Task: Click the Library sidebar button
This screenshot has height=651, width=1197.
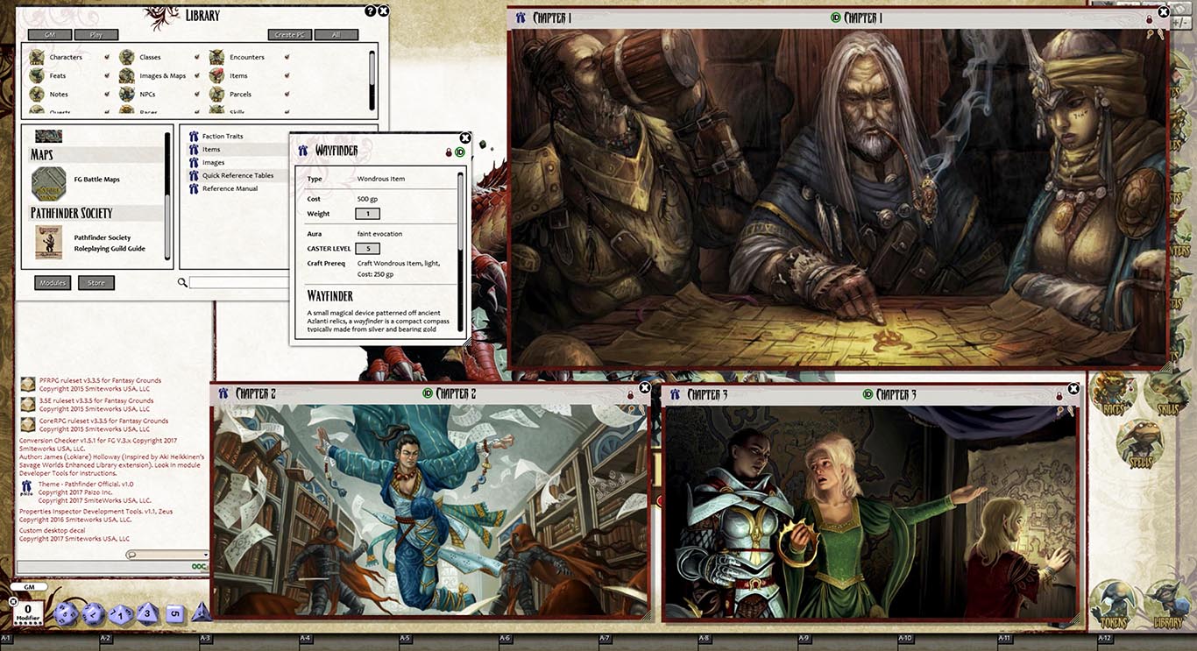Action: [x=1167, y=605]
